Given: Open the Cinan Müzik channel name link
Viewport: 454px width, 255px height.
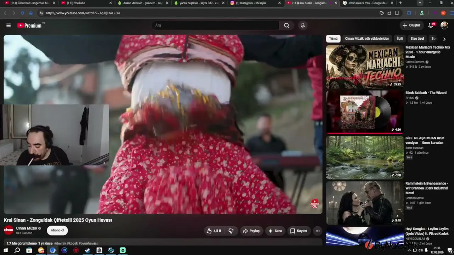Looking at the screenshot, I should point(27,228).
